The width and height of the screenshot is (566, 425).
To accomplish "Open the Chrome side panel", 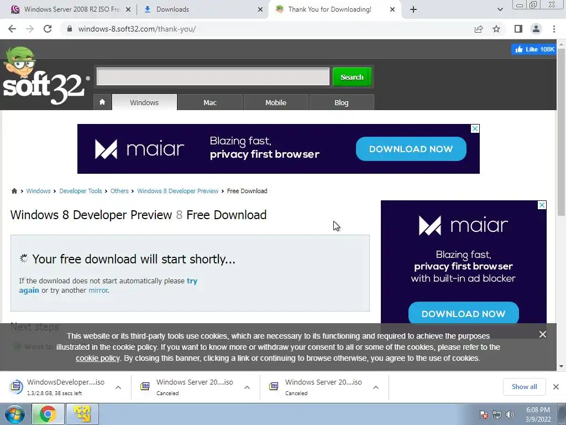I will pos(518,29).
